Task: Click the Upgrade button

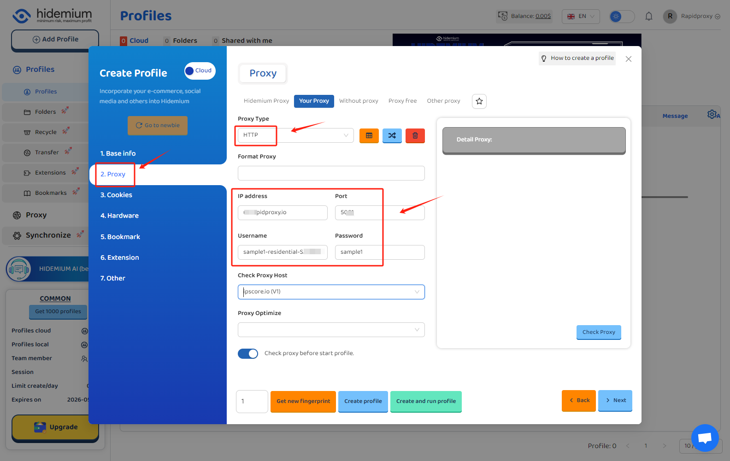Action: (x=55, y=428)
